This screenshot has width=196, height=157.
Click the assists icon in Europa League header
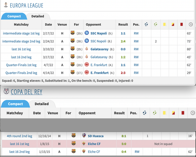(x=156, y=24)
